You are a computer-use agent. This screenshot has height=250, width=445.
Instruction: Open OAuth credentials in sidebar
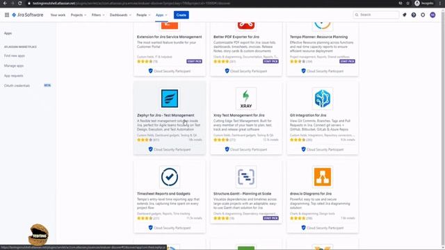tap(17, 85)
